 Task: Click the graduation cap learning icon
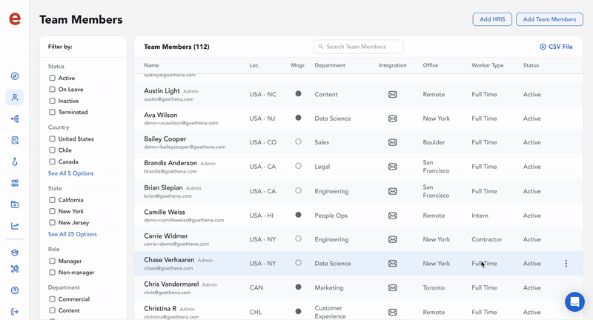click(x=15, y=253)
